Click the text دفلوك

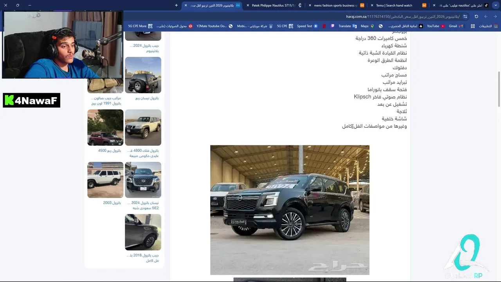click(x=400, y=67)
